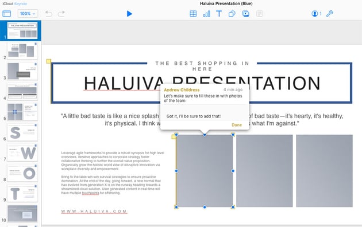Viewport: 362px width, 227px height.
Task: Select slide 8 thumbnail with letter O
Action: click(x=22, y=173)
